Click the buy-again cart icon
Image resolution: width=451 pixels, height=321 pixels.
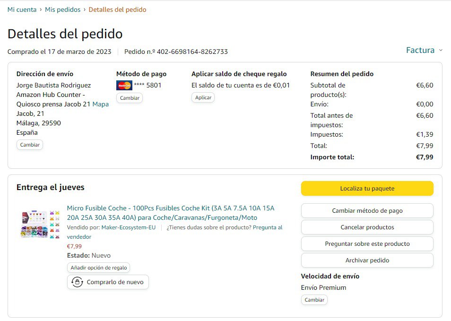point(78,282)
